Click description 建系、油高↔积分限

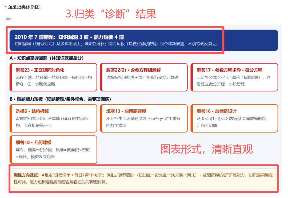pos(53,153)
